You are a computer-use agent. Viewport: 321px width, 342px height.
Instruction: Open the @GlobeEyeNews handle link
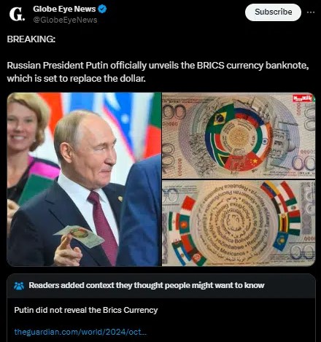65,20
